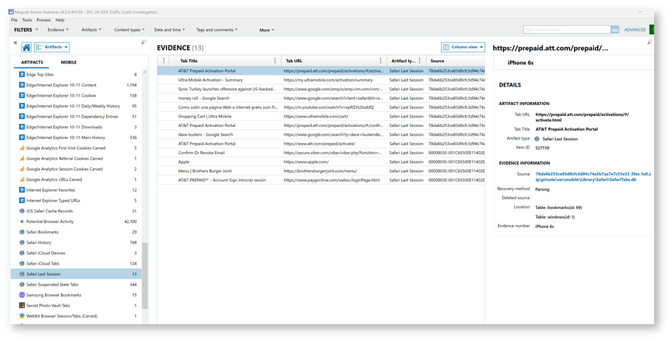
Task: Open Safari Bookmarks artifact category
Action: click(76, 232)
